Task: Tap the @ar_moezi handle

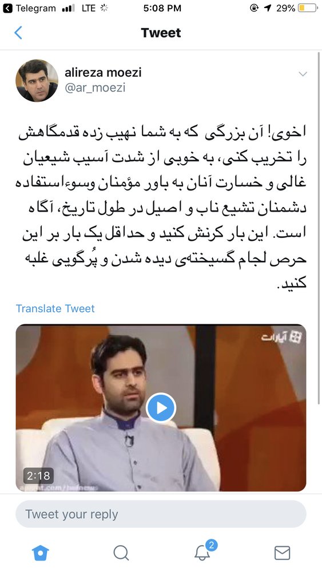Action: click(95, 88)
